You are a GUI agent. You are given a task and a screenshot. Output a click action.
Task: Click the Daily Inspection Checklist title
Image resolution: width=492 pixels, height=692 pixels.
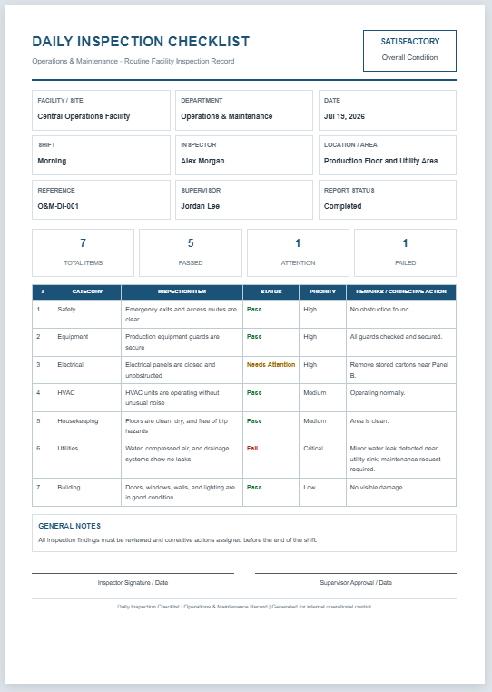click(x=141, y=42)
